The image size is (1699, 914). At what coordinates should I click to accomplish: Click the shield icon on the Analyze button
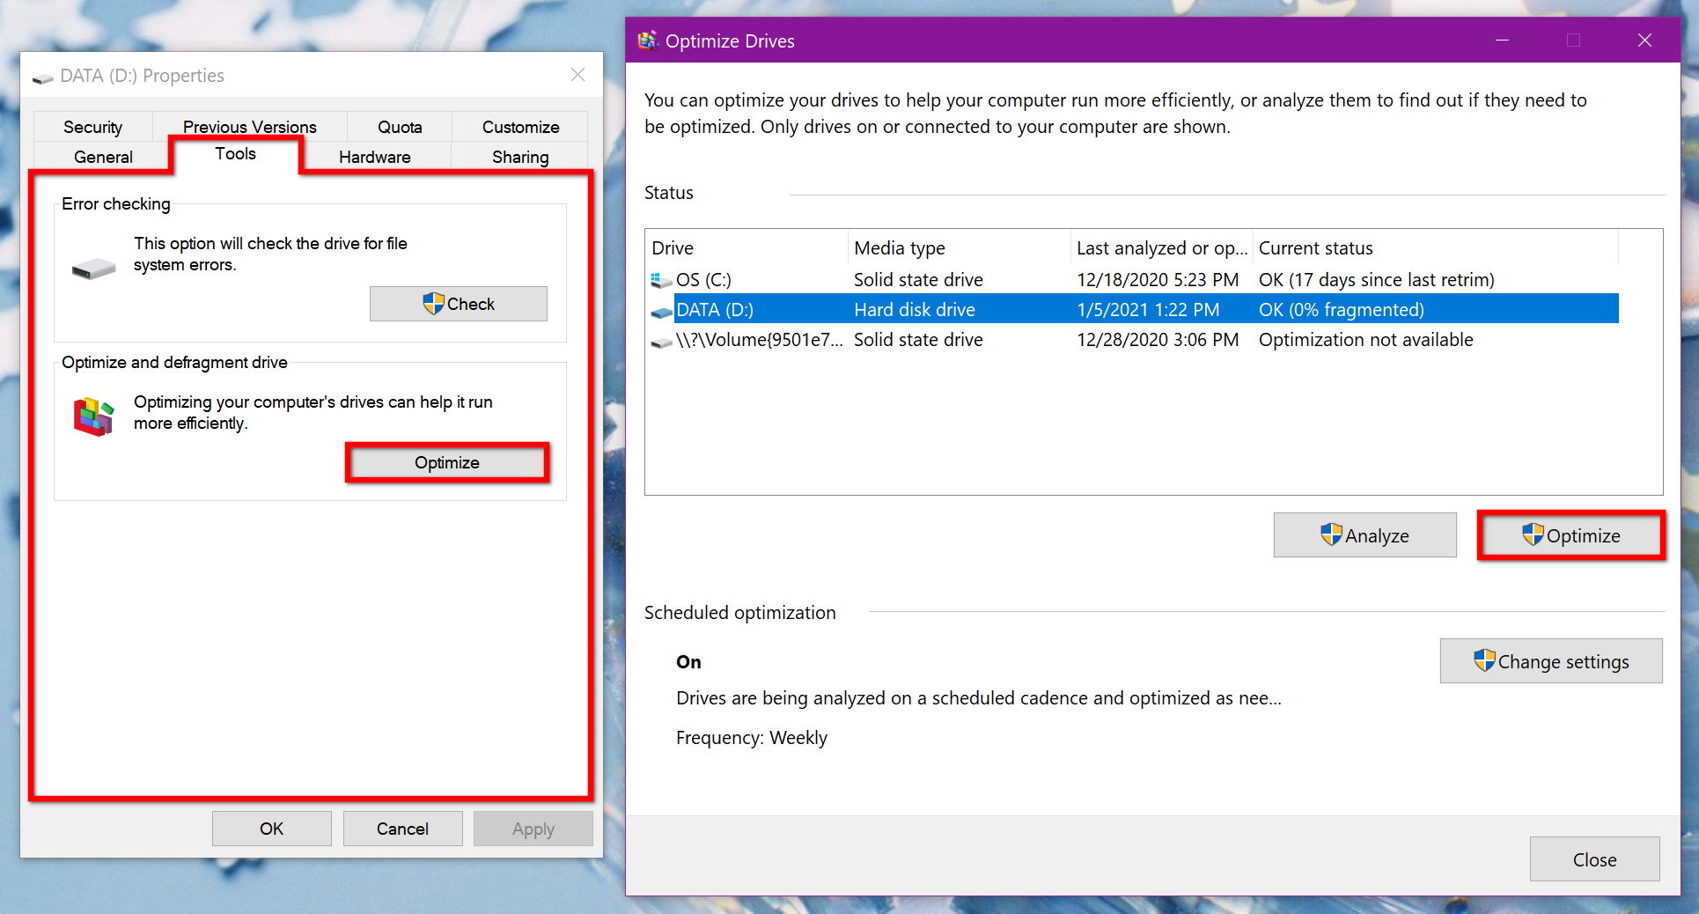pos(1332,534)
